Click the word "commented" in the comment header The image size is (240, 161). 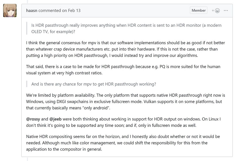(x=50, y=11)
